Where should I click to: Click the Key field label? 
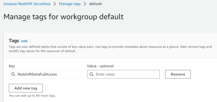pos(12,66)
